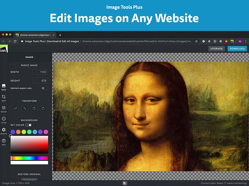
Task: Click the concentric circles extension icon
Action: click(x=215, y=41)
